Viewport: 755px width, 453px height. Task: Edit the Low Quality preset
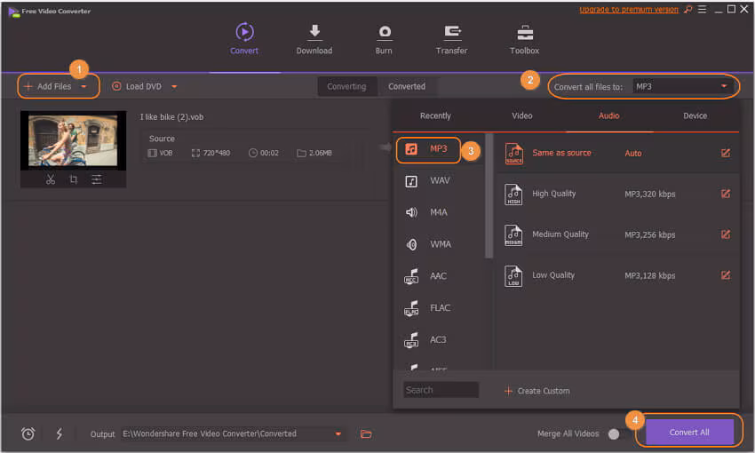pyautogui.click(x=725, y=274)
